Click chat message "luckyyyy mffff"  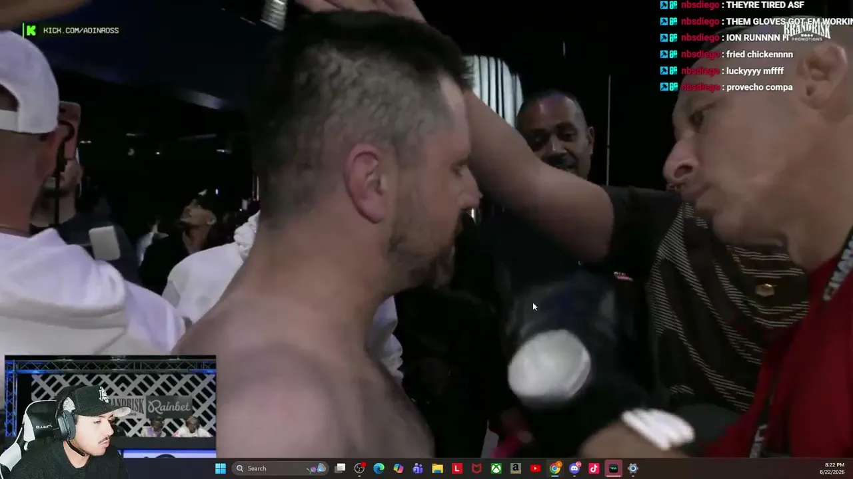tap(754, 71)
